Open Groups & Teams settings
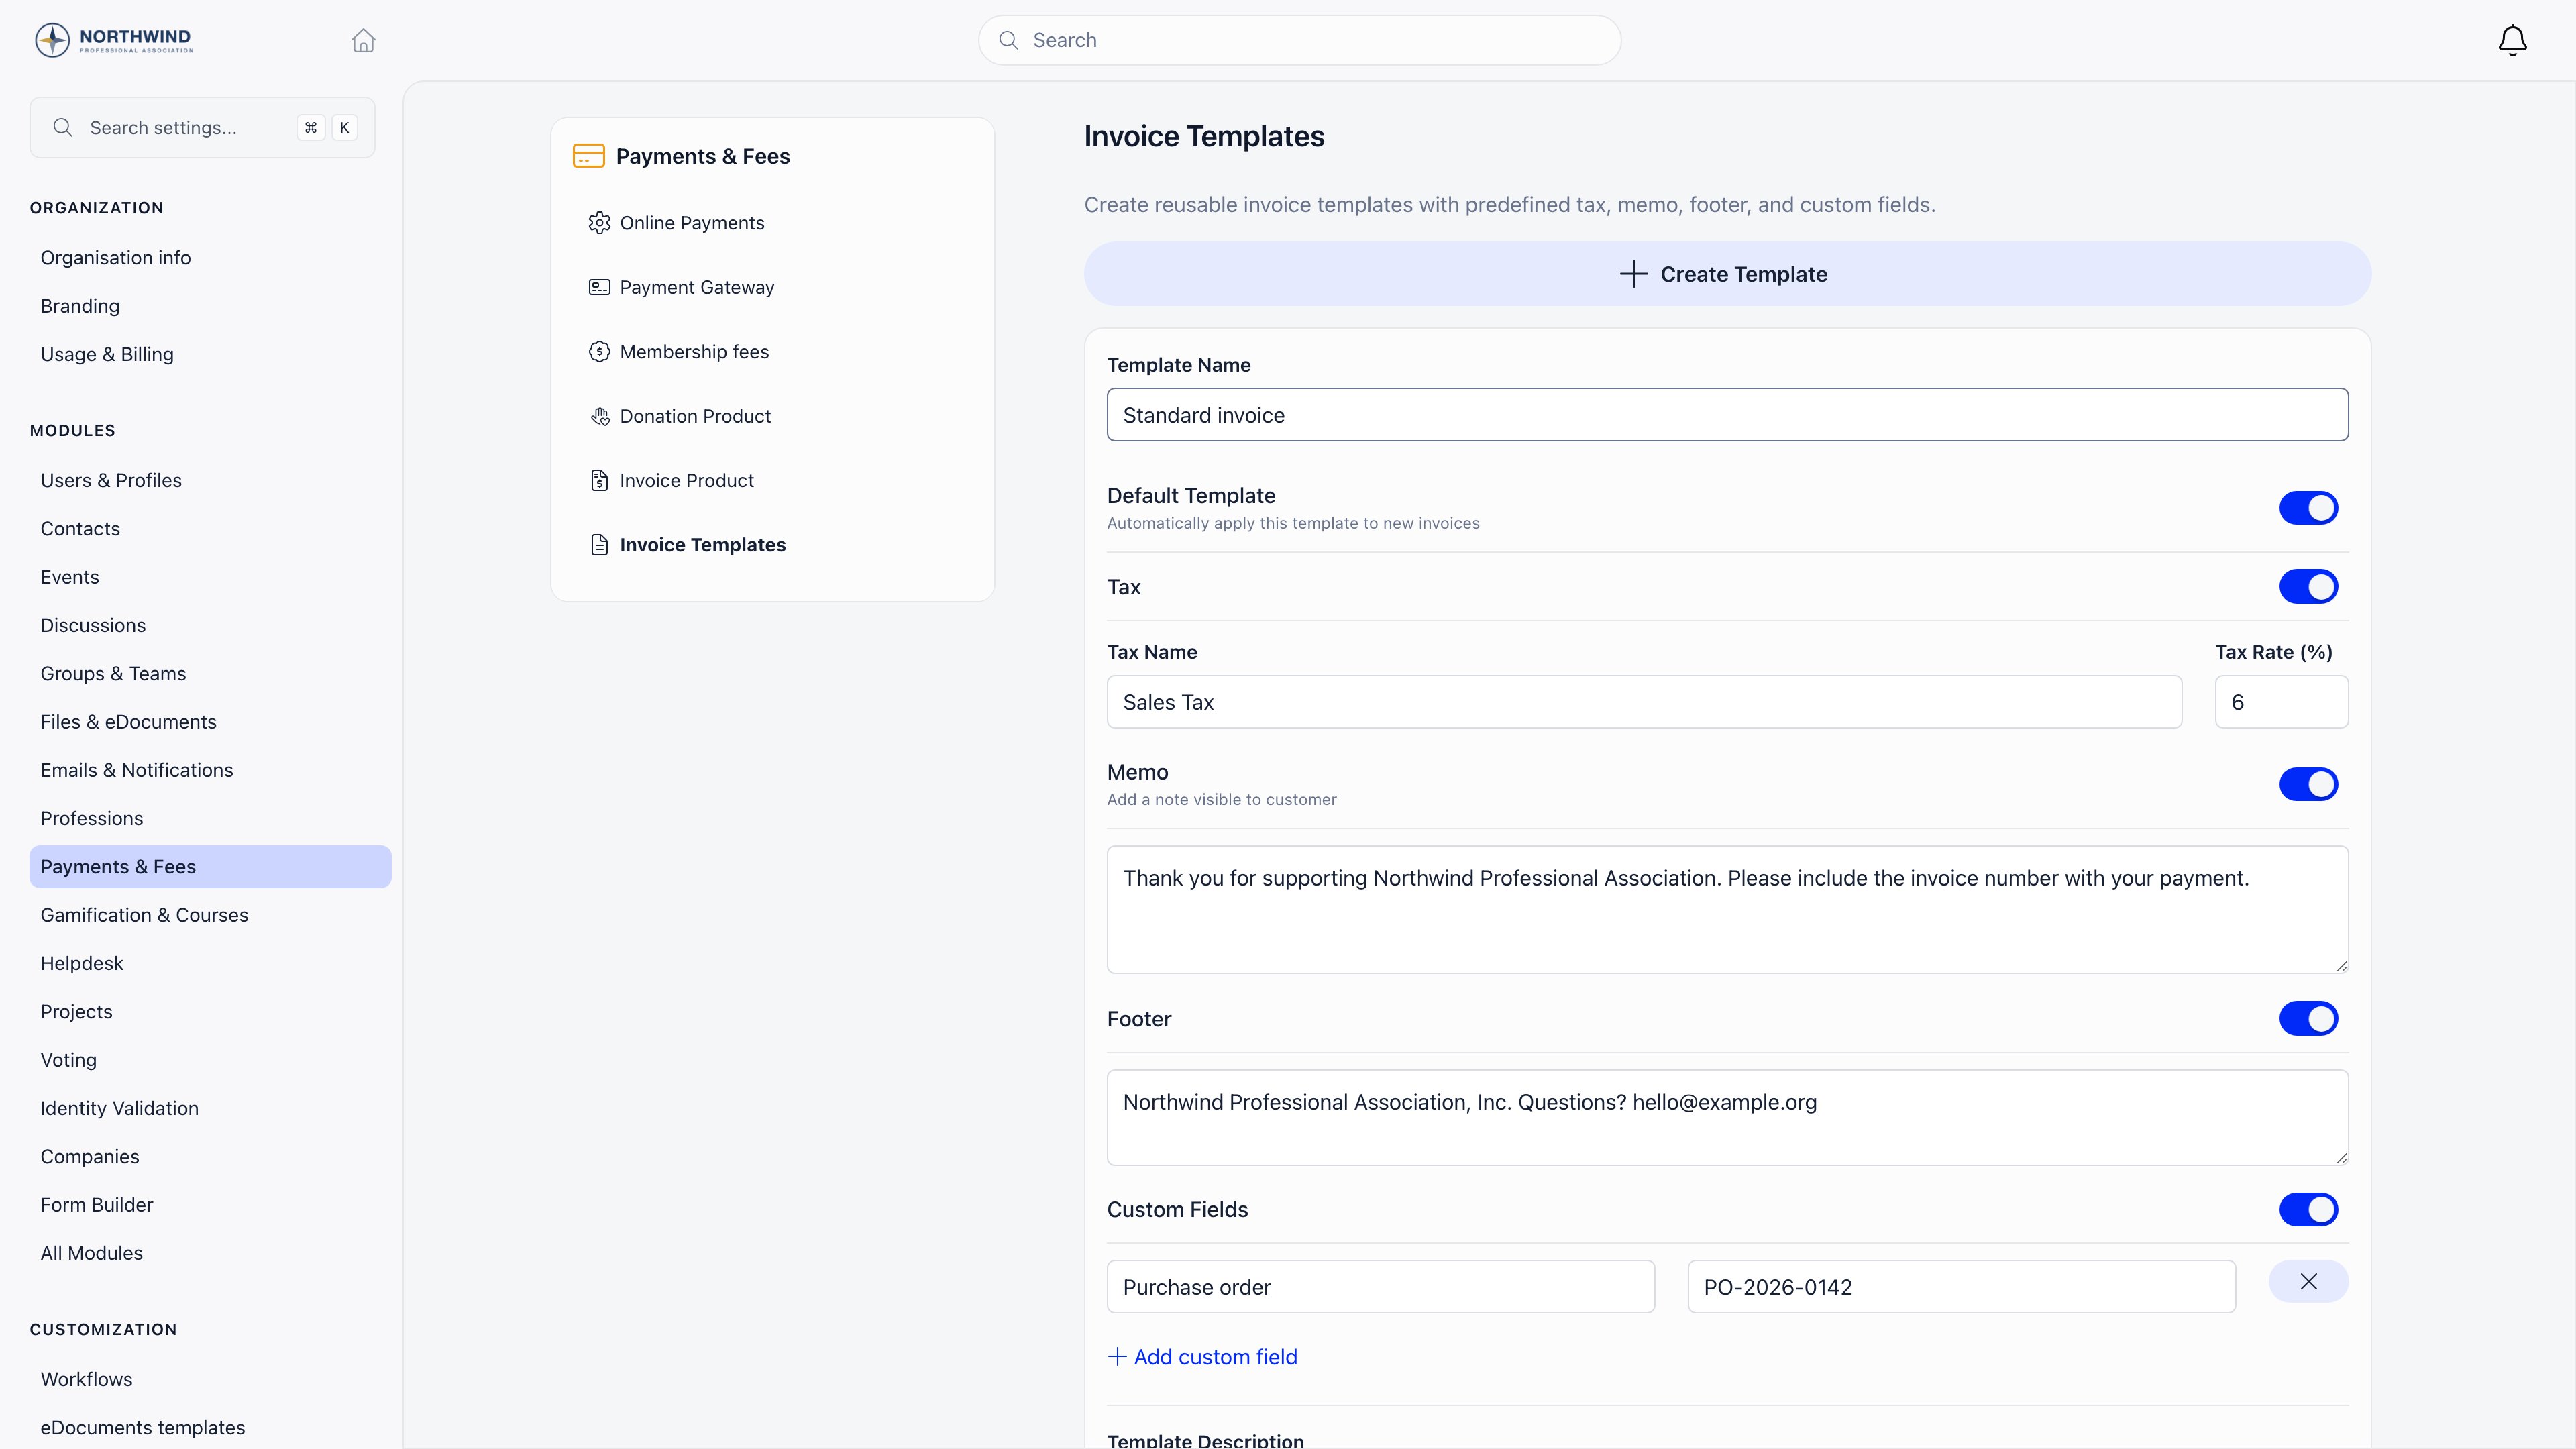 pyautogui.click(x=113, y=673)
